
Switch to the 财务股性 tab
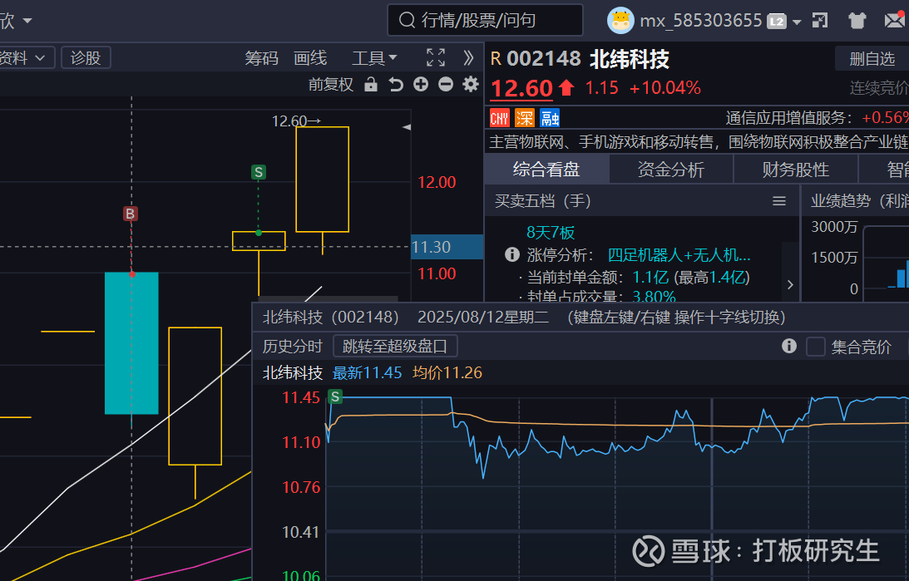point(795,169)
